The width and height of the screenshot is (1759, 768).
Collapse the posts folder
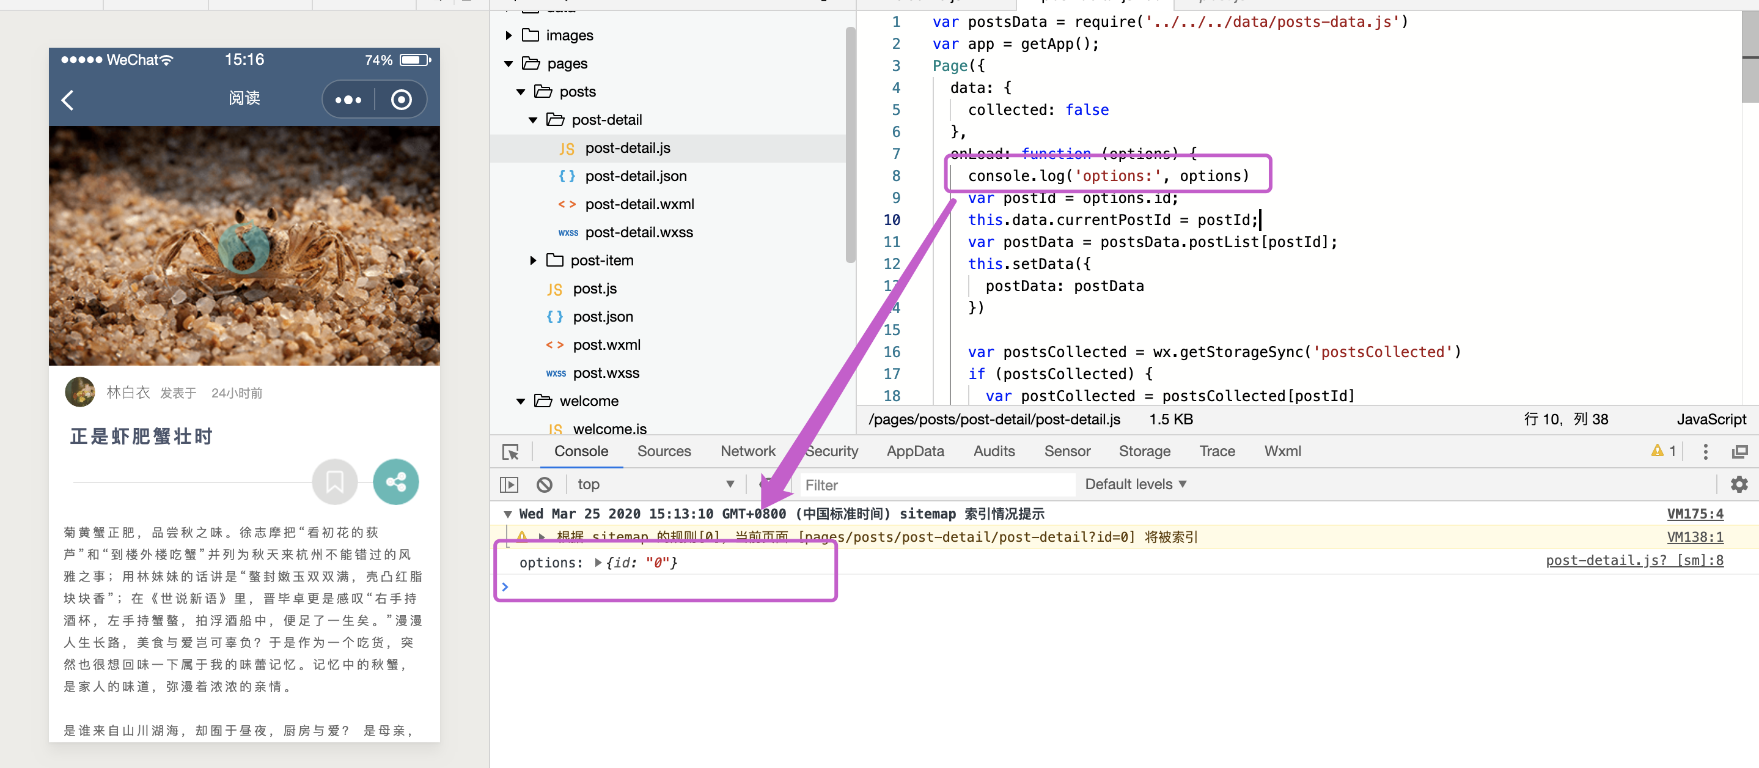(x=521, y=92)
